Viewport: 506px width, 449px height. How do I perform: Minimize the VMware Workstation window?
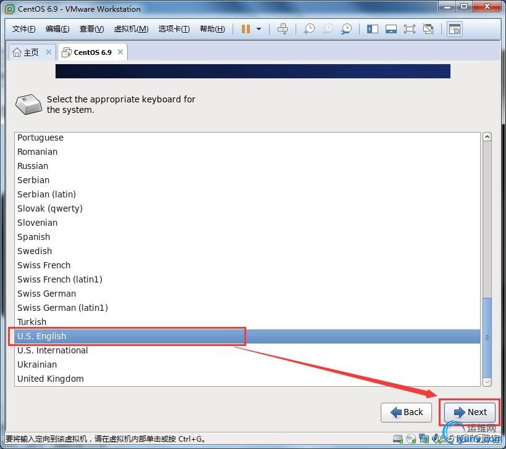click(447, 6)
